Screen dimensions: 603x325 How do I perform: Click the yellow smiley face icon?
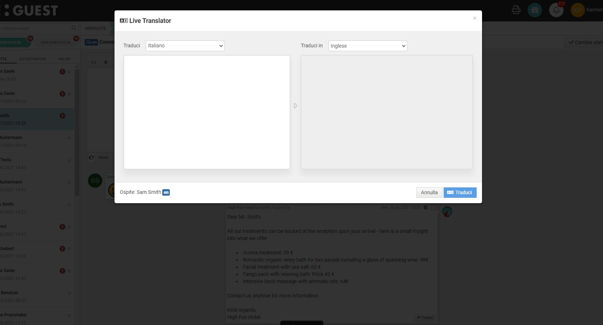tap(111, 190)
